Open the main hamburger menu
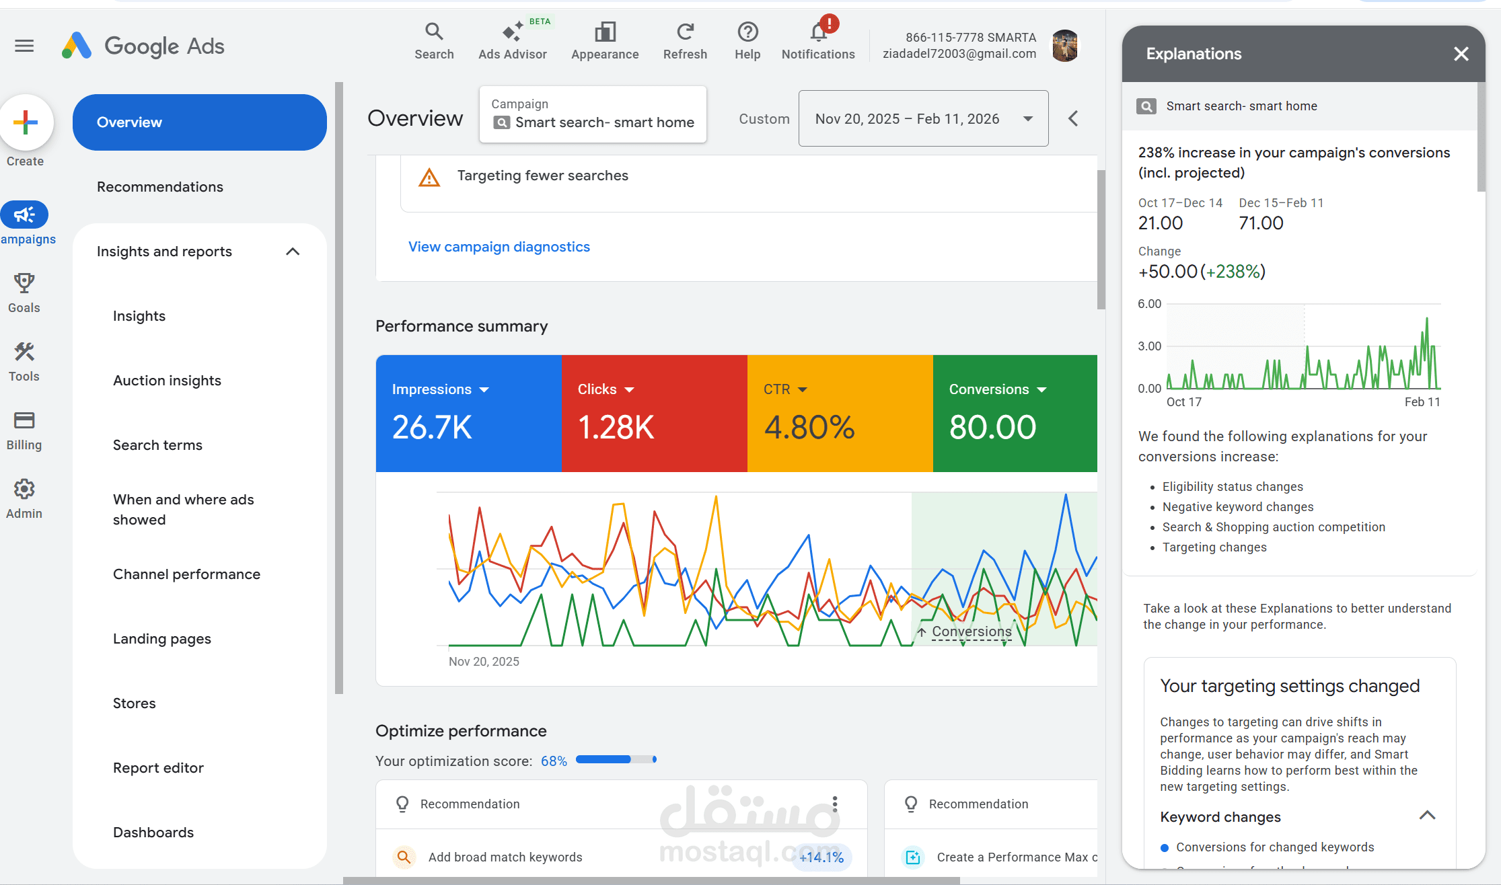This screenshot has width=1501, height=885. pos(24,46)
